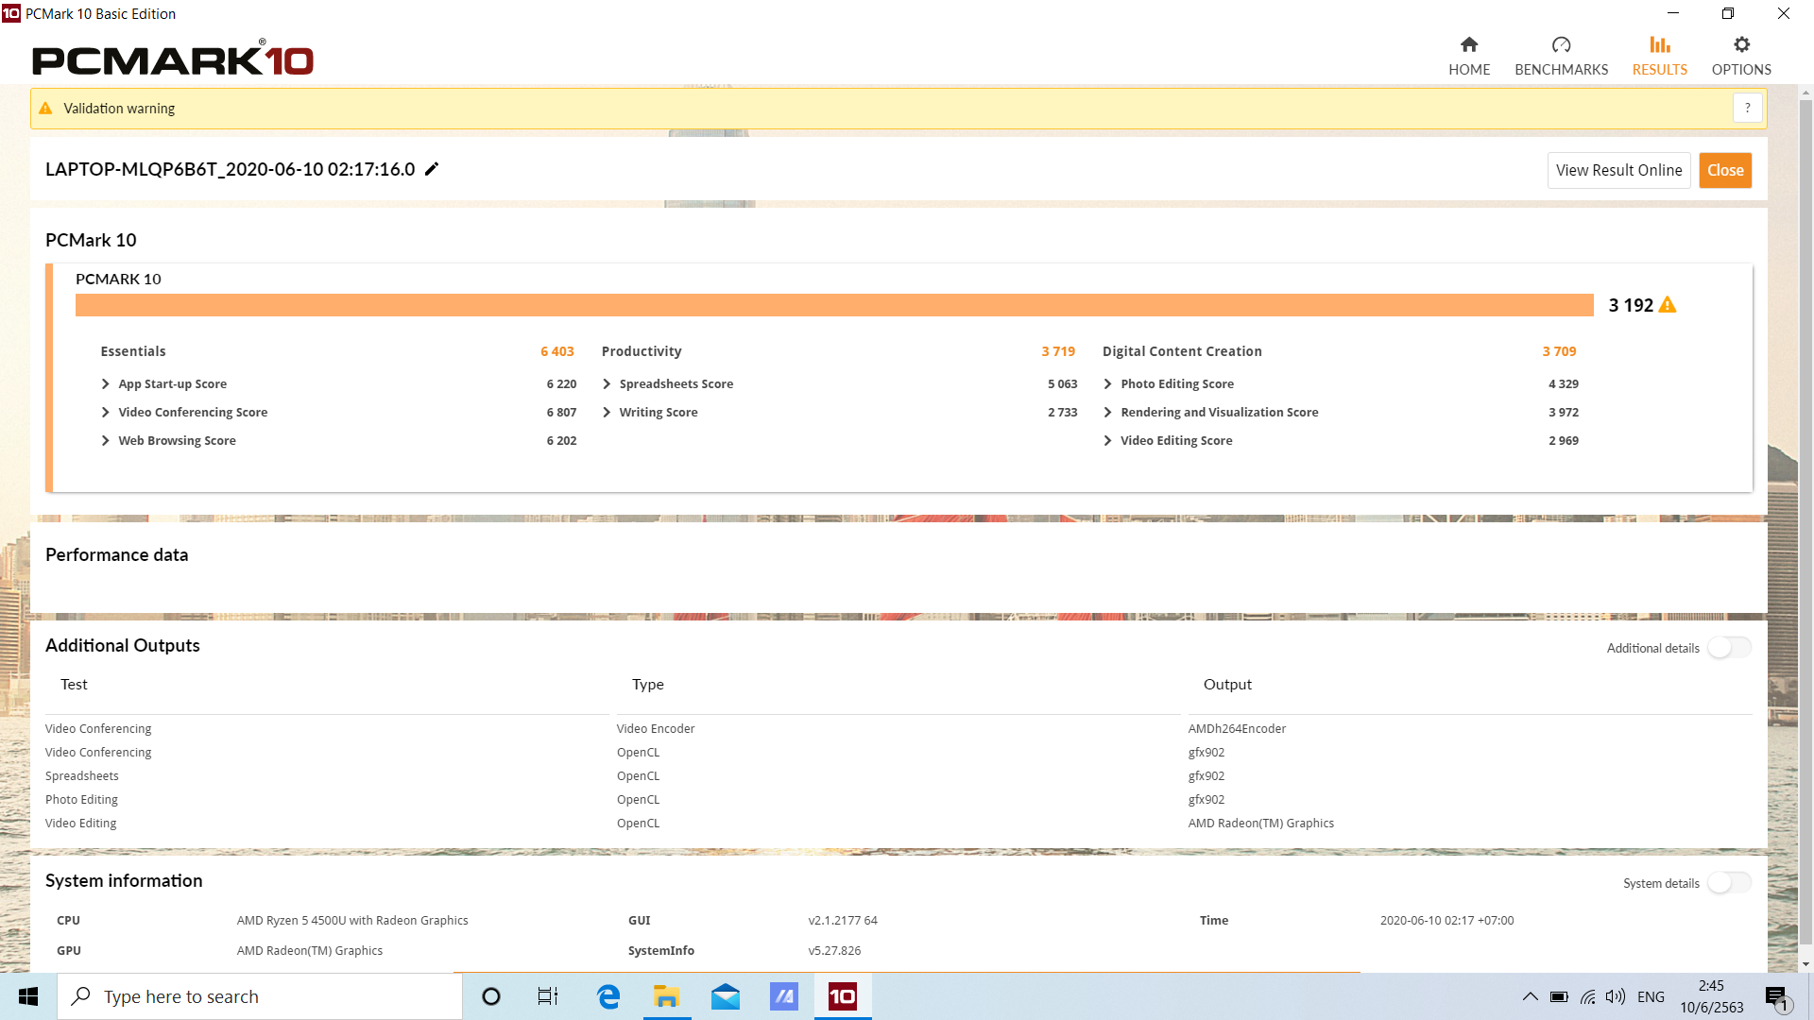The height and width of the screenshot is (1020, 1814).
Task: Open the OPTIONS tab
Action: pyautogui.click(x=1741, y=57)
